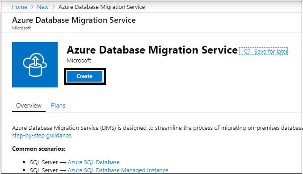Image resolution: width=303 pixels, height=174 pixels.
Task: Select the Azure Database Migration Service breadcrumb text
Action: point(101,7)
